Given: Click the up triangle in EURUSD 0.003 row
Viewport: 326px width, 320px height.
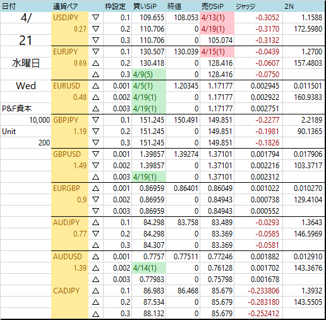Looking at the screenshot, I should click(96, 109).
